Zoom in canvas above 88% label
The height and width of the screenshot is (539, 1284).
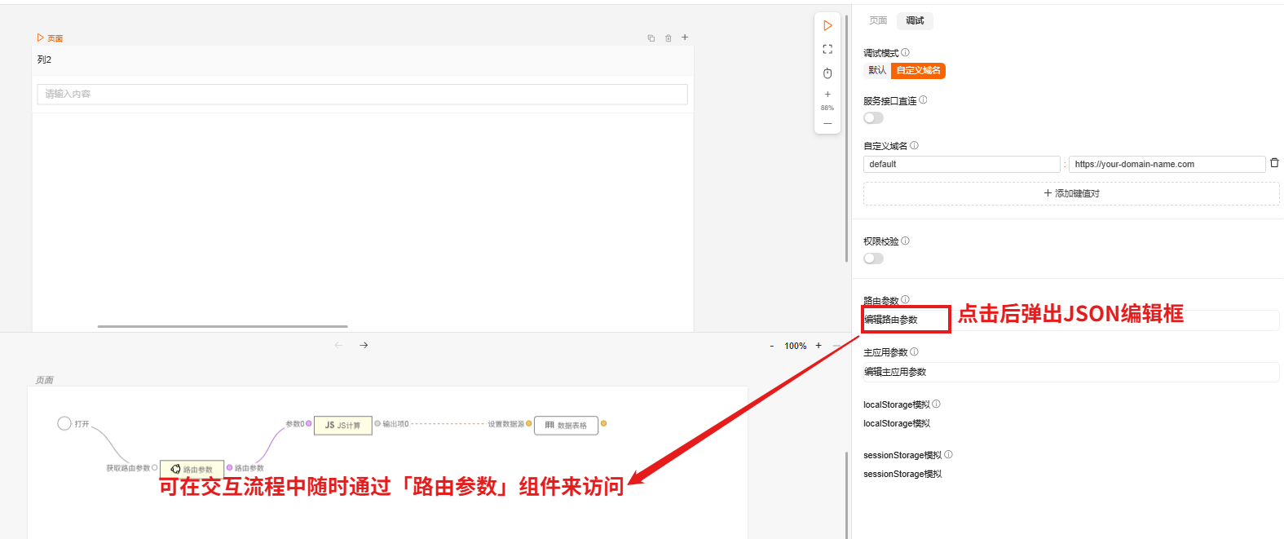point(827,95)
